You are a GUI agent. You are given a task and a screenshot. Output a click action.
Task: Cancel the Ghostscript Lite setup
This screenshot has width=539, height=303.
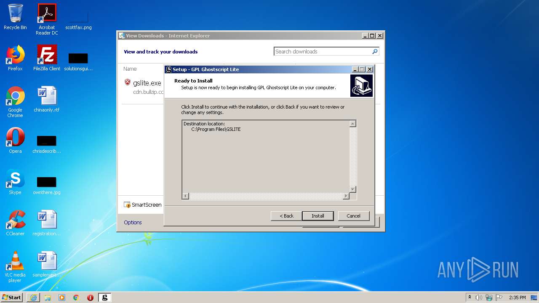pyautogui.click(x=353, y=216)
